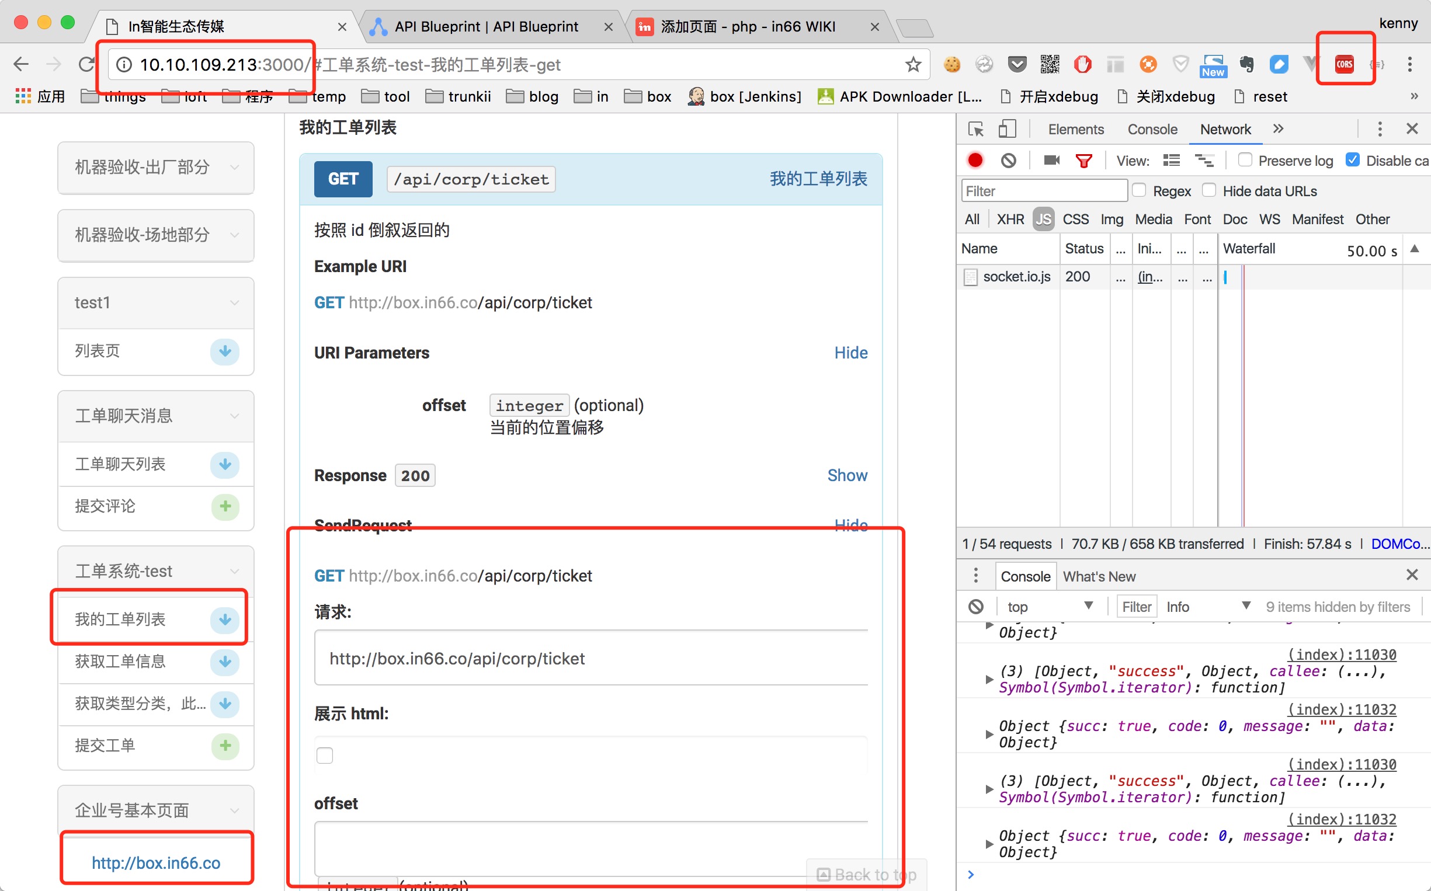Click the capture screenshot icon in DevTools
Viewport: 1431px width, 891px height.
pyautogui.click(x=1051, y=161)
